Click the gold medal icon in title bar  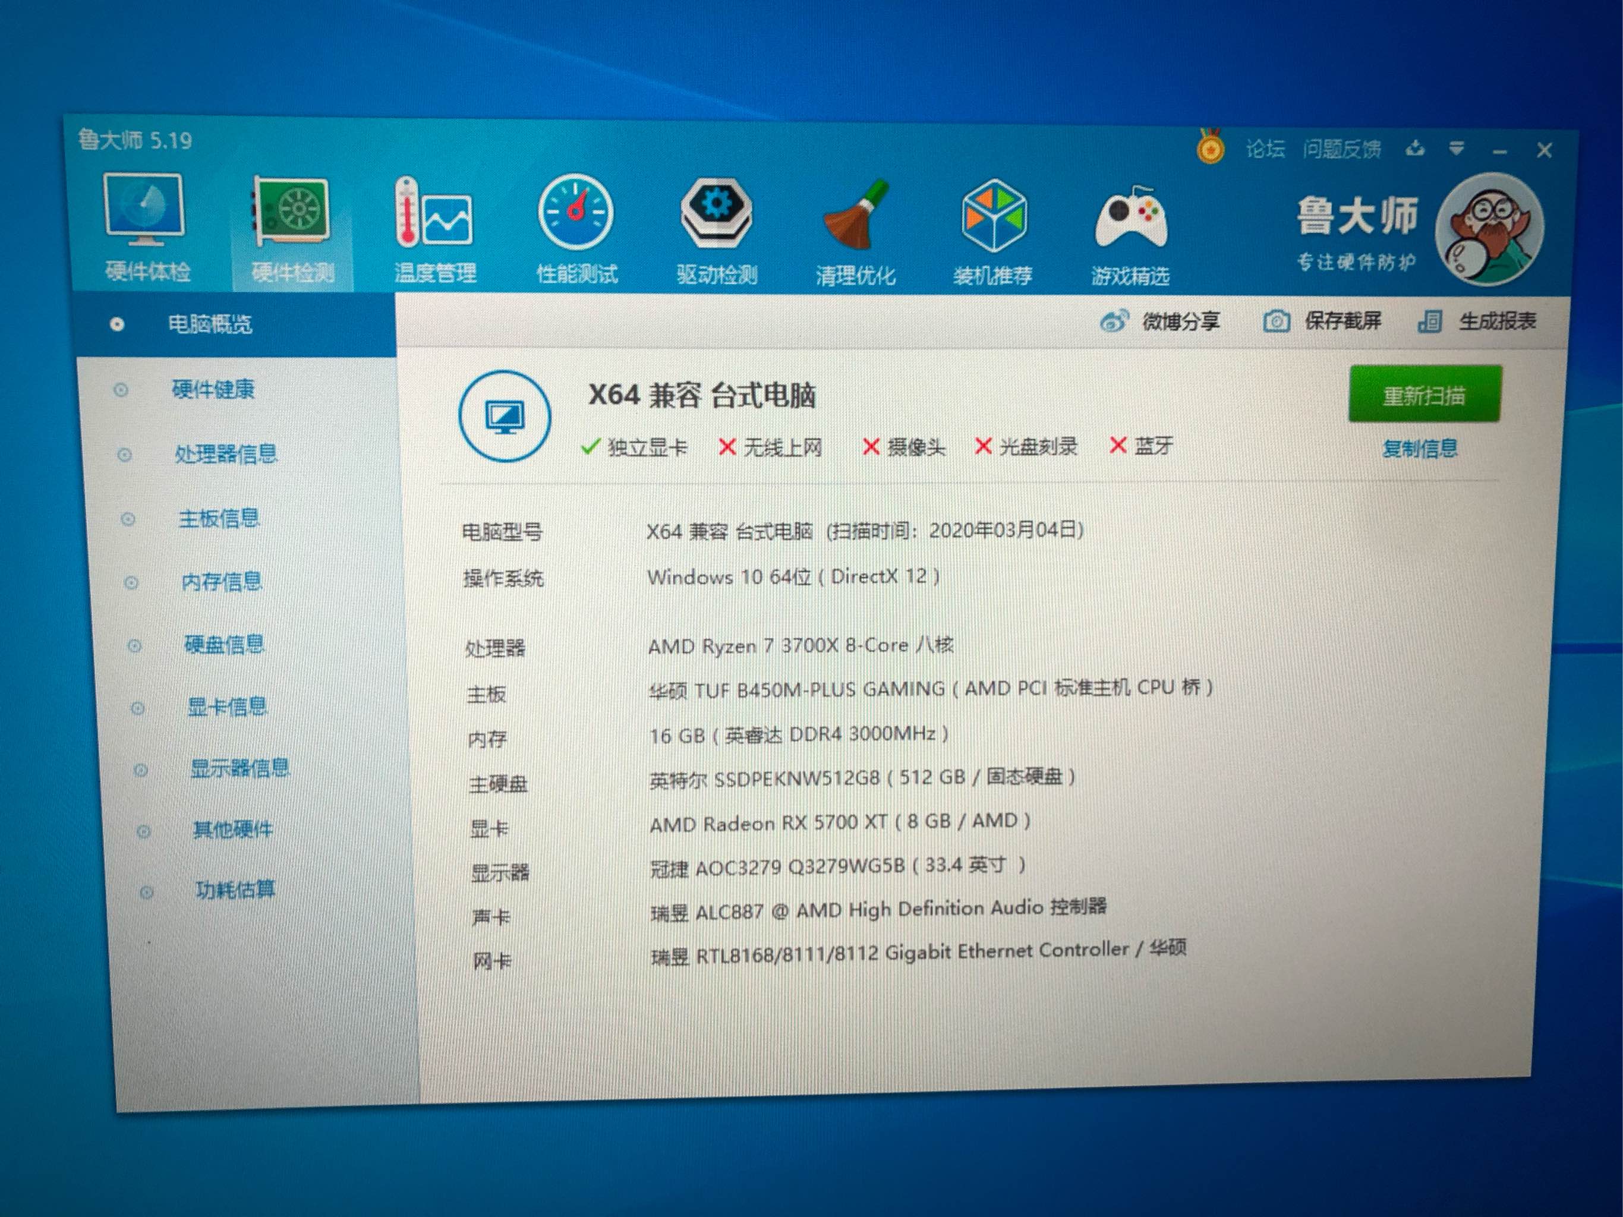[1209, 147]
